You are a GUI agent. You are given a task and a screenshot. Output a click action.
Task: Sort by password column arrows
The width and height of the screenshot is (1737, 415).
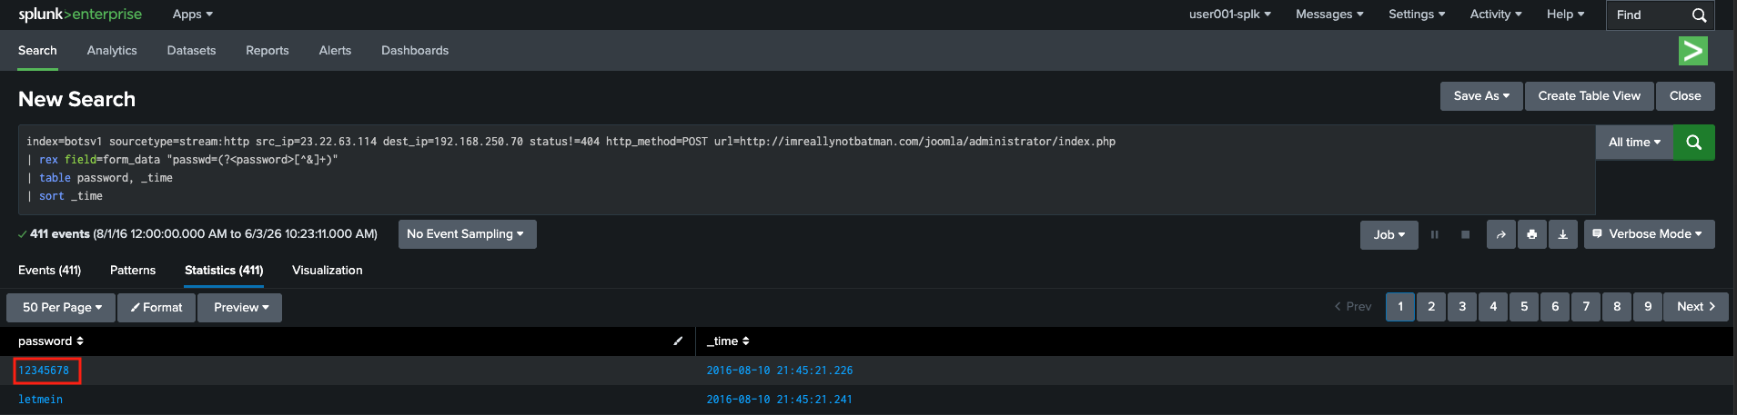[x=80, y=341]
